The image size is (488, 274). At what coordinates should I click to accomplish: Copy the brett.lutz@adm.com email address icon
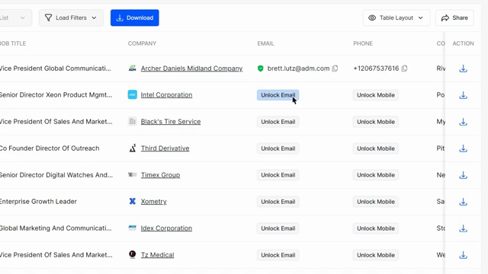pyautogui.click(x=335, y=68)
